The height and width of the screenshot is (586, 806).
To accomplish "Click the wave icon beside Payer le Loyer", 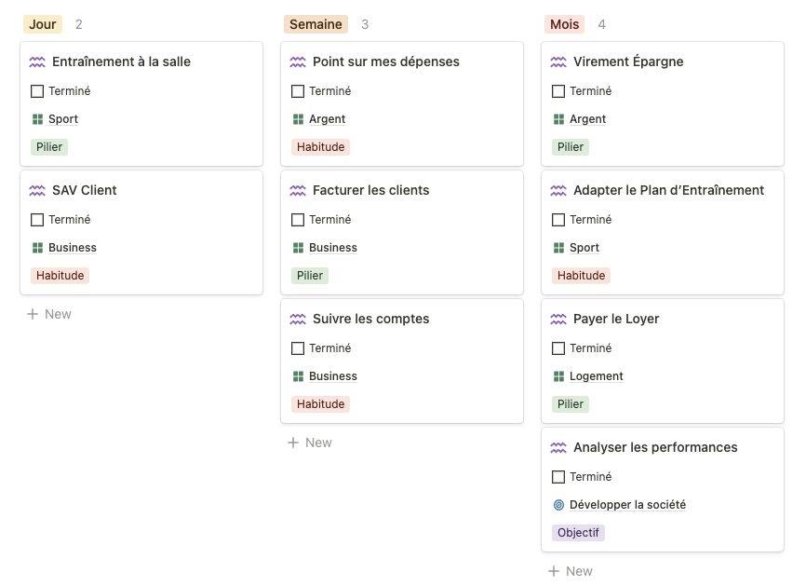I will [558, 320].
